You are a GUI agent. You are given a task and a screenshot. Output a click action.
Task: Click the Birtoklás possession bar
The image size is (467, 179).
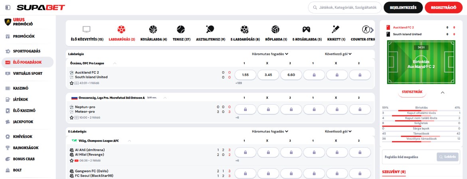pos(421,111)
